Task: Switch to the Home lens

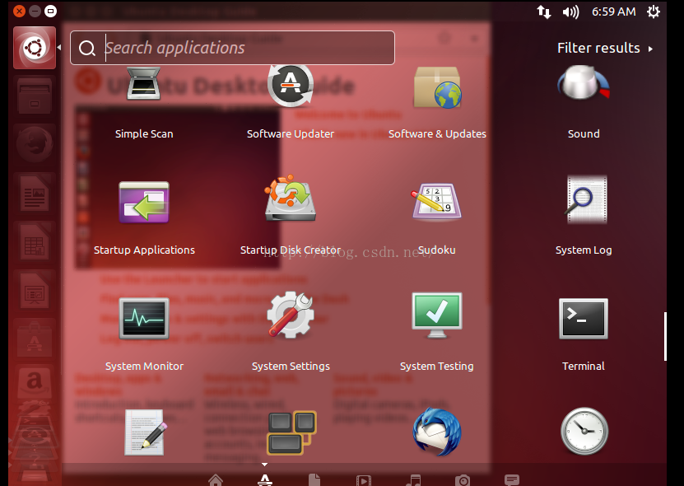Action: [216, 480]
